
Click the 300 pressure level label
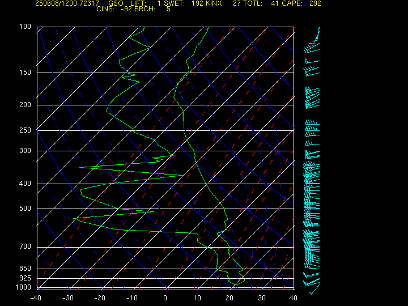point(25,150)
